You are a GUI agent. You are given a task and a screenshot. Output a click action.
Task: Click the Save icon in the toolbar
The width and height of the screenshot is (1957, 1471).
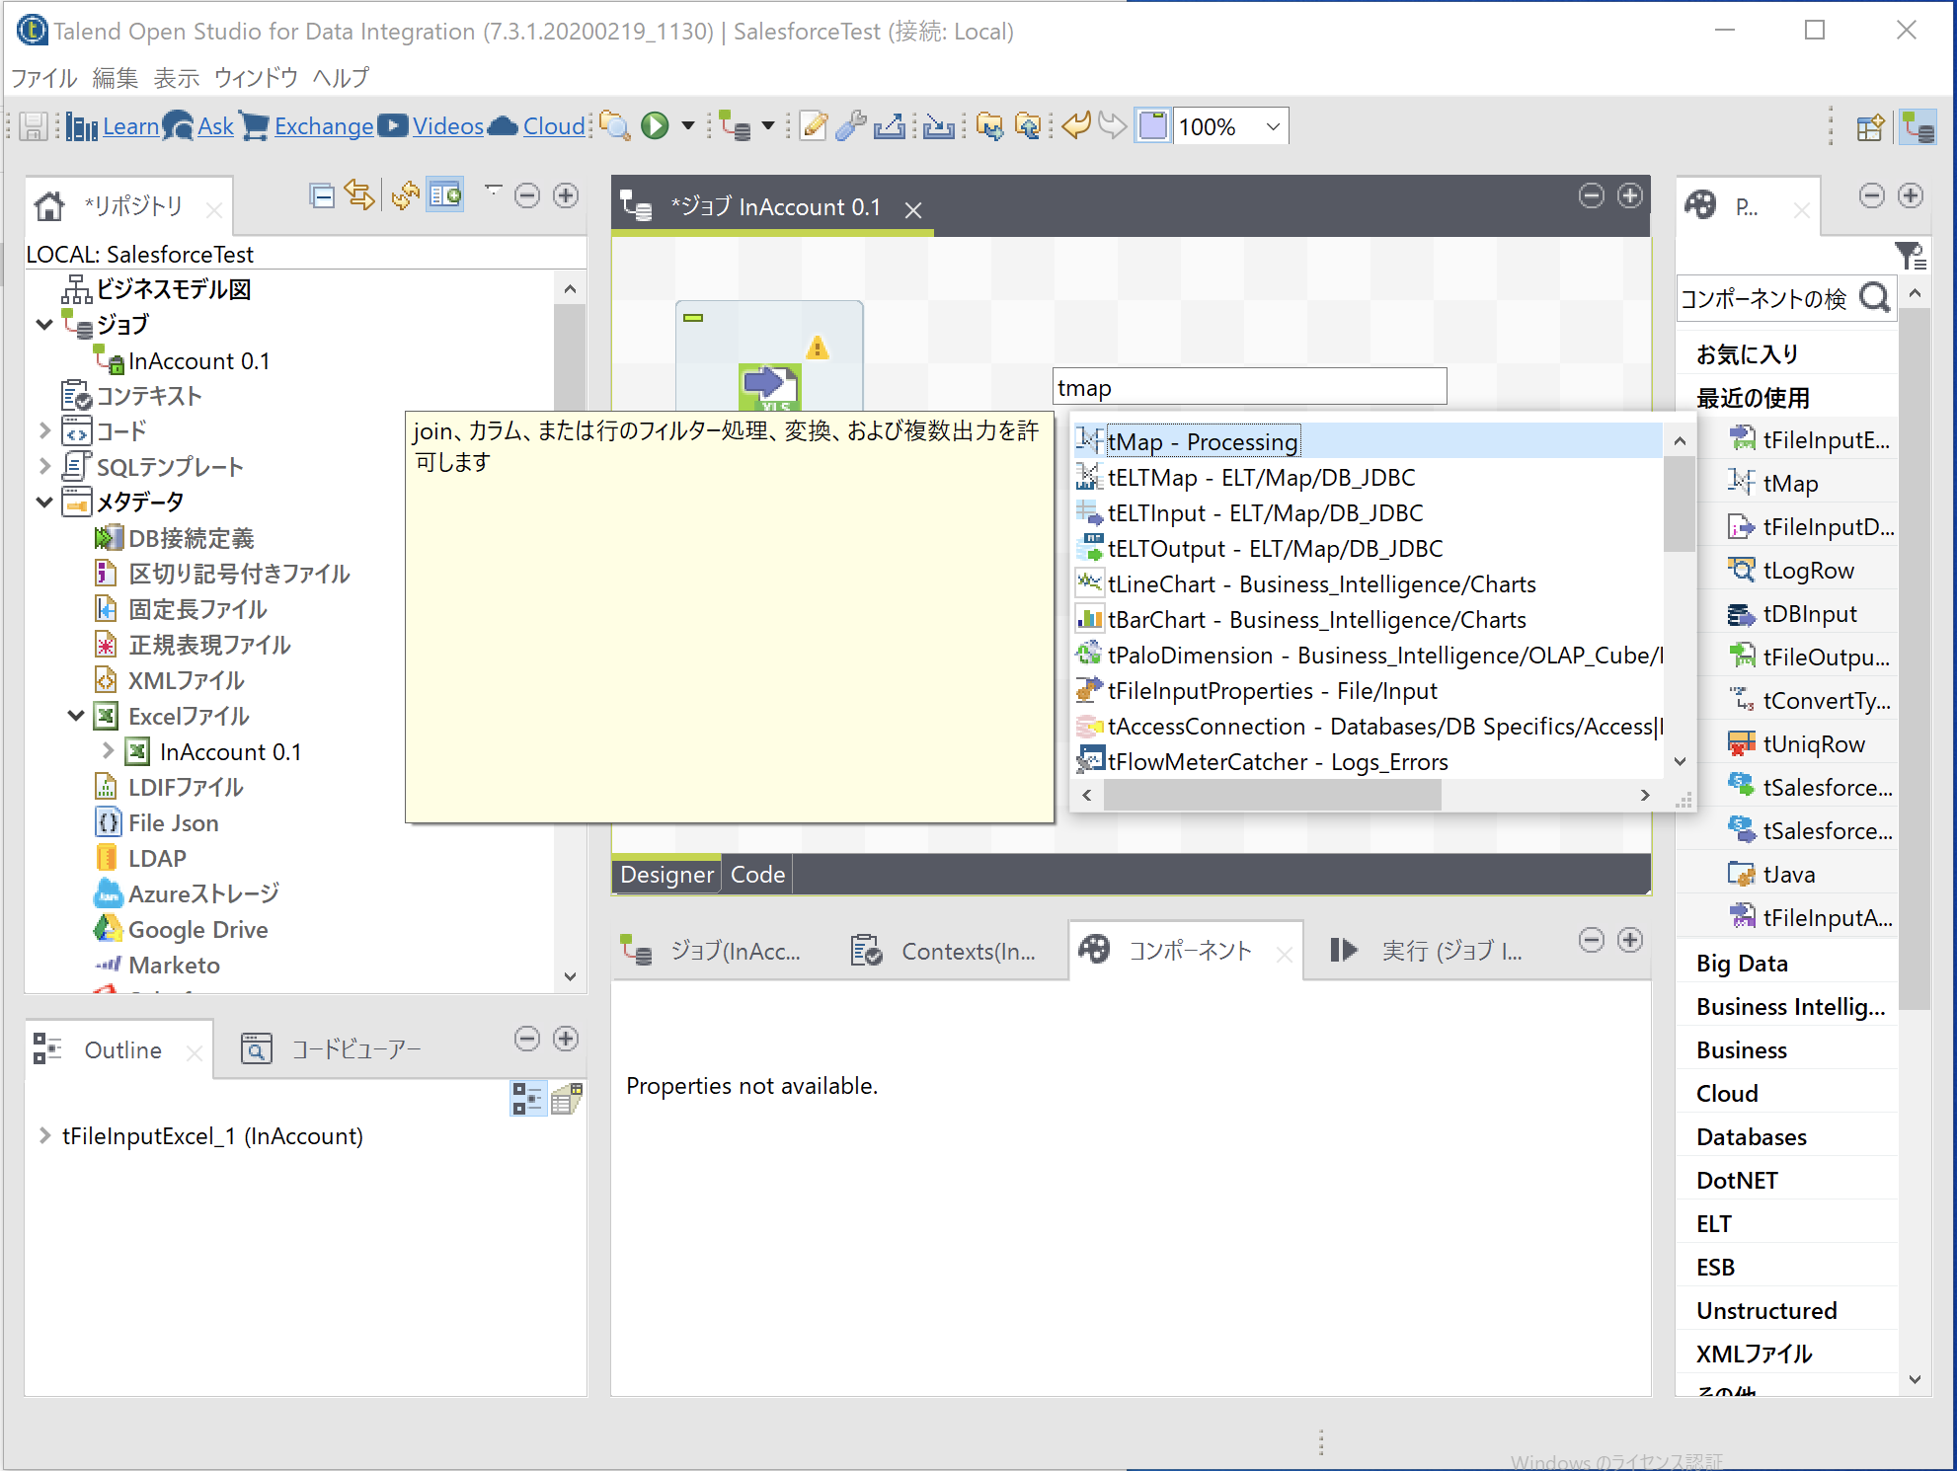(33, 125)
